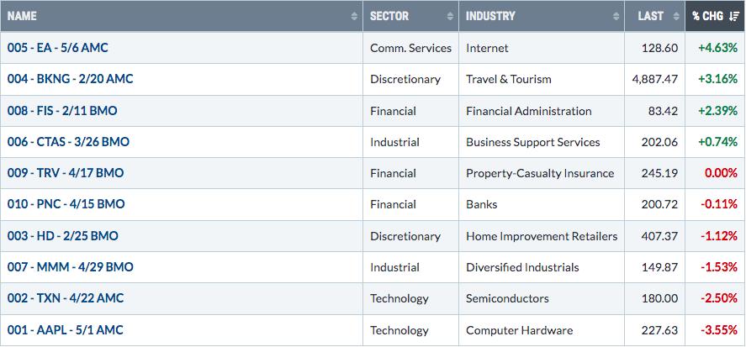This screenshot has width=746, height=347.
Task: Click the 009 - TRV - 4/17 BMO link
Action: click(x=65, y=173)
